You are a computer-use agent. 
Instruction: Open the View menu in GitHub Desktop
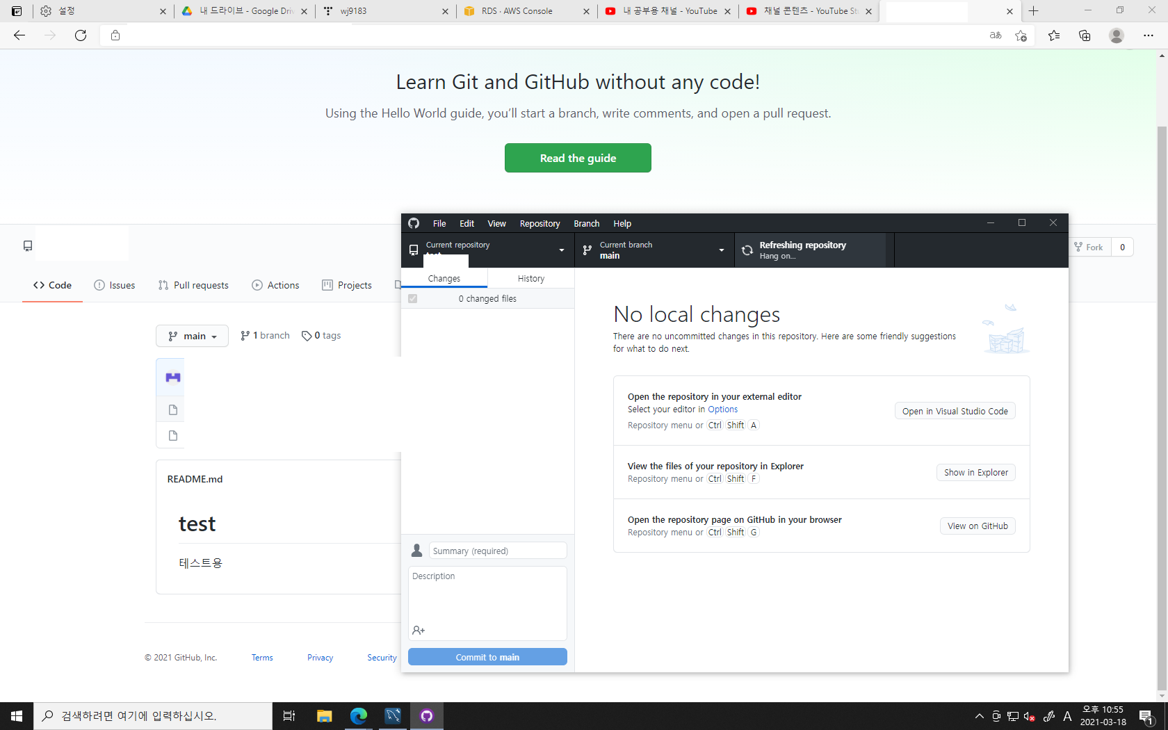point(497,223)
